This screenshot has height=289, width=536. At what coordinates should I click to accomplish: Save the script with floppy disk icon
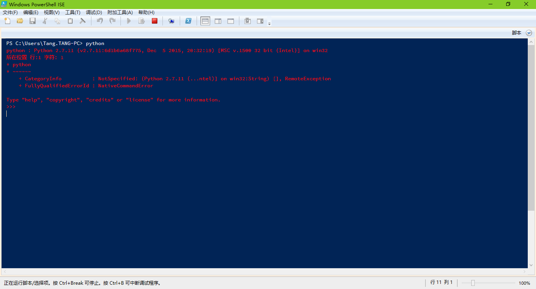click(x=33, y=21)
